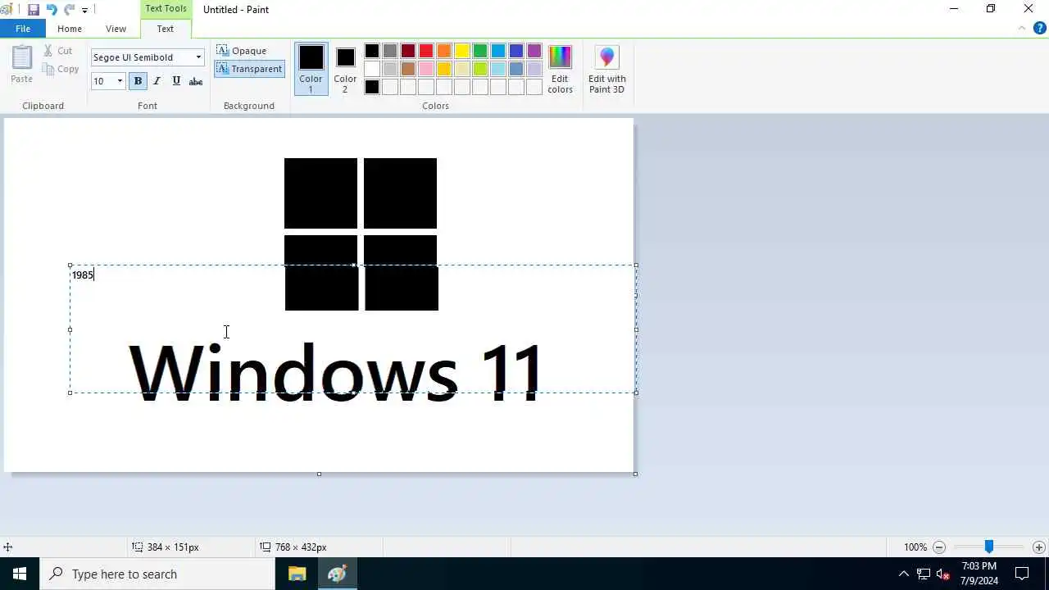Select Color 1 foreground box
The image size is (1049, 590).
click(x=311, y=69)
